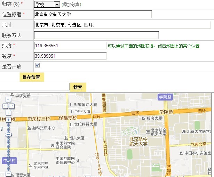The height and width of the screenshot is (177, 214).
Task: Click the map search text box
Action: coord(35,87)
